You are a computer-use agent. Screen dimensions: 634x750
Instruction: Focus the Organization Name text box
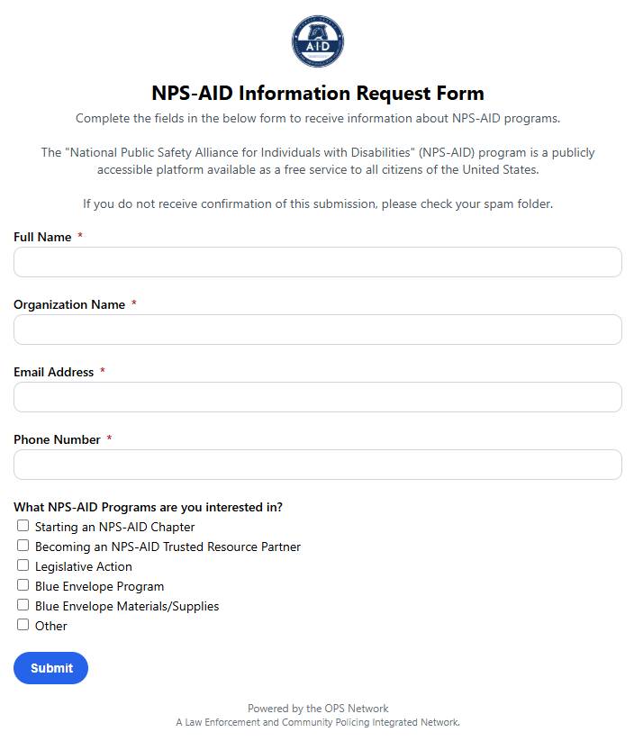coord(317,330)
